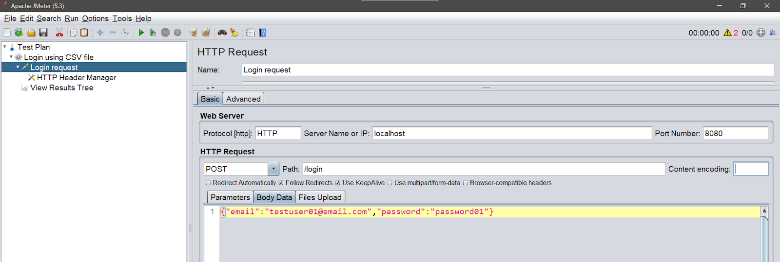Screen dimensions: 780x262
Task: Open the Run menu
Action: tap(71, 18)
